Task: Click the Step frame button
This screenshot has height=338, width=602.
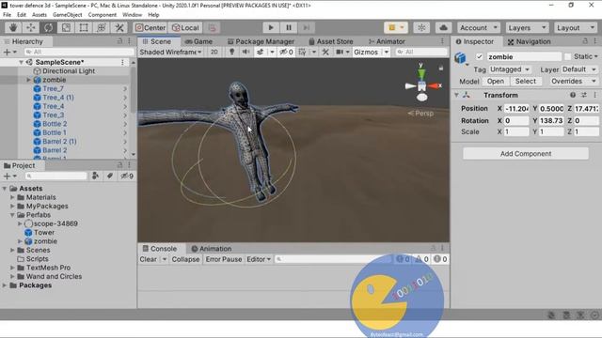Action: pos(307,27)
